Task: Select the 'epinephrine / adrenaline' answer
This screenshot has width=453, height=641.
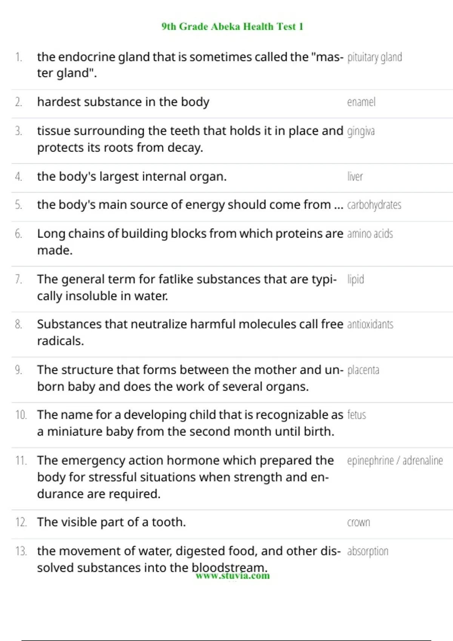Action: (x=395, y=460)
